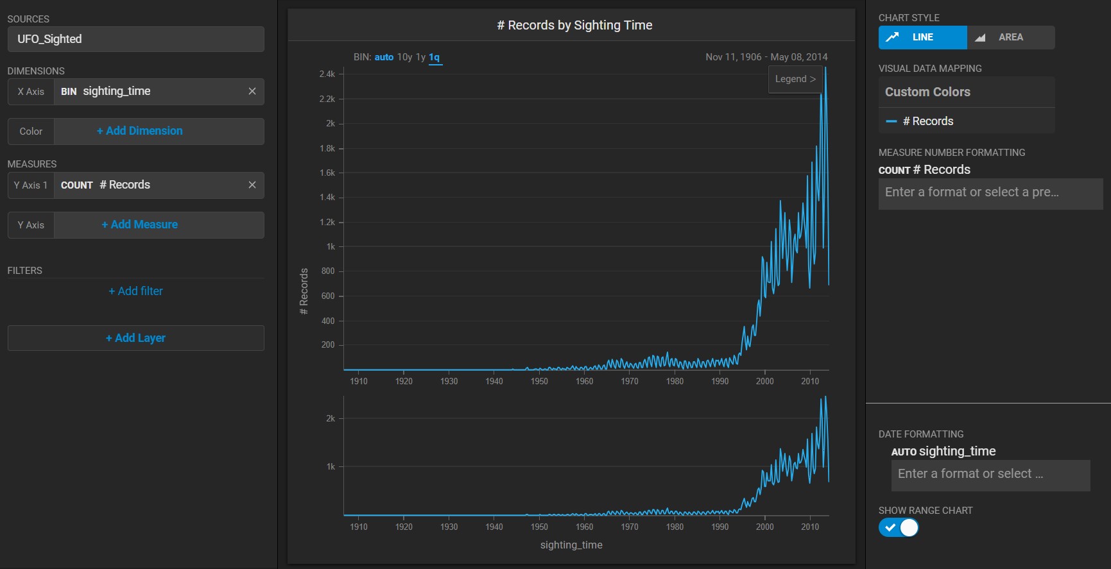Open the # Records number format field
1111x569 pixels.
click(x=990, y=192)
